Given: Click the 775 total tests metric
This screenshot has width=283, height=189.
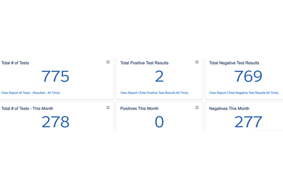Looking at the screenshot, I should [x=55, y=77].
